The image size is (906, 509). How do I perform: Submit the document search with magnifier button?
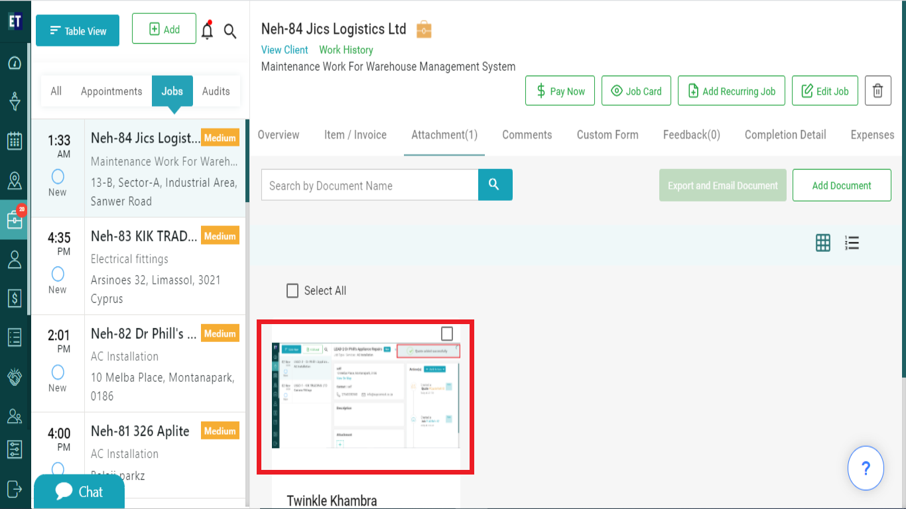click(x=495, y=185)
